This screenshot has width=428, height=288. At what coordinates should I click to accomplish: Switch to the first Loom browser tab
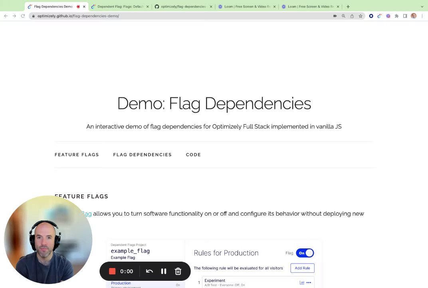tap(247, 6)
